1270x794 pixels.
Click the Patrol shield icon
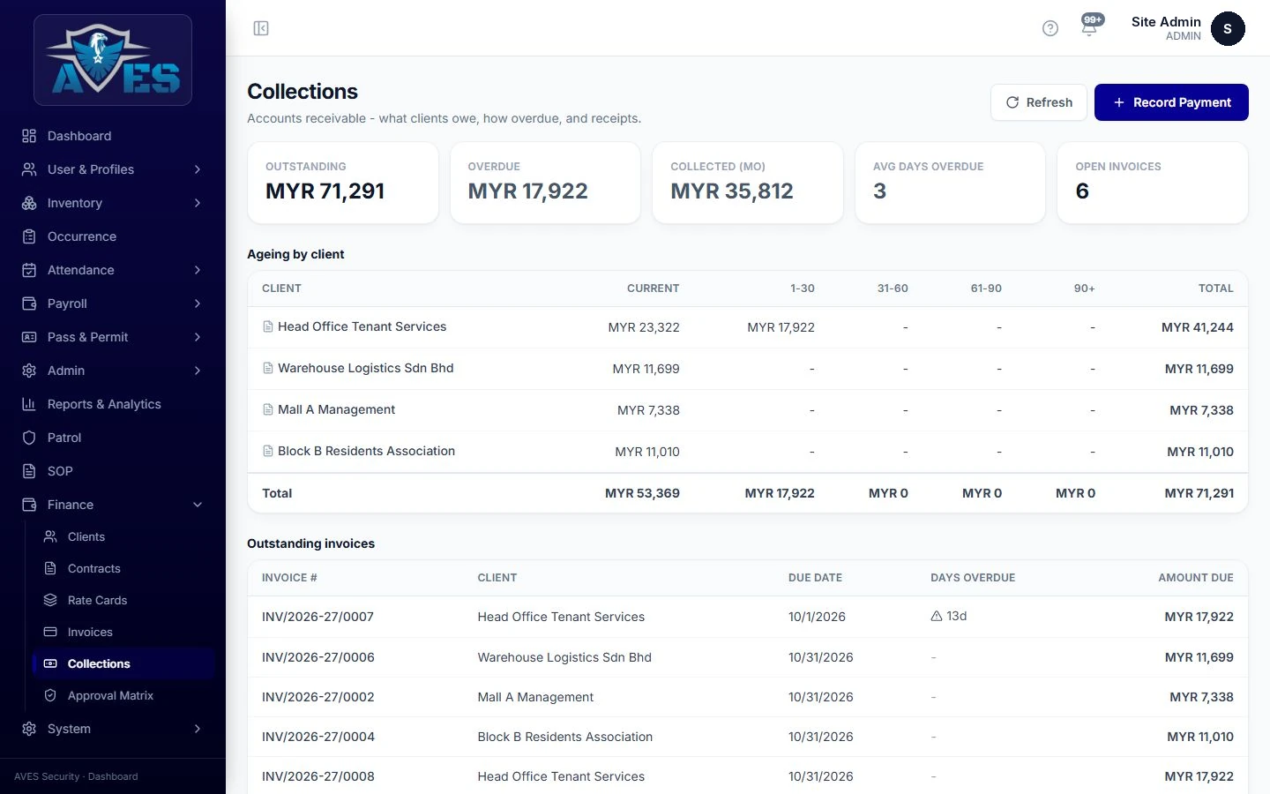29,438
